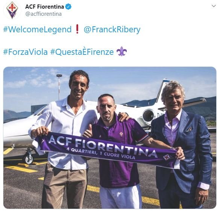Open the tweet options chevron menu
Image resolution: width=220 pixels, height=214 pixels.
coord(214,6)
